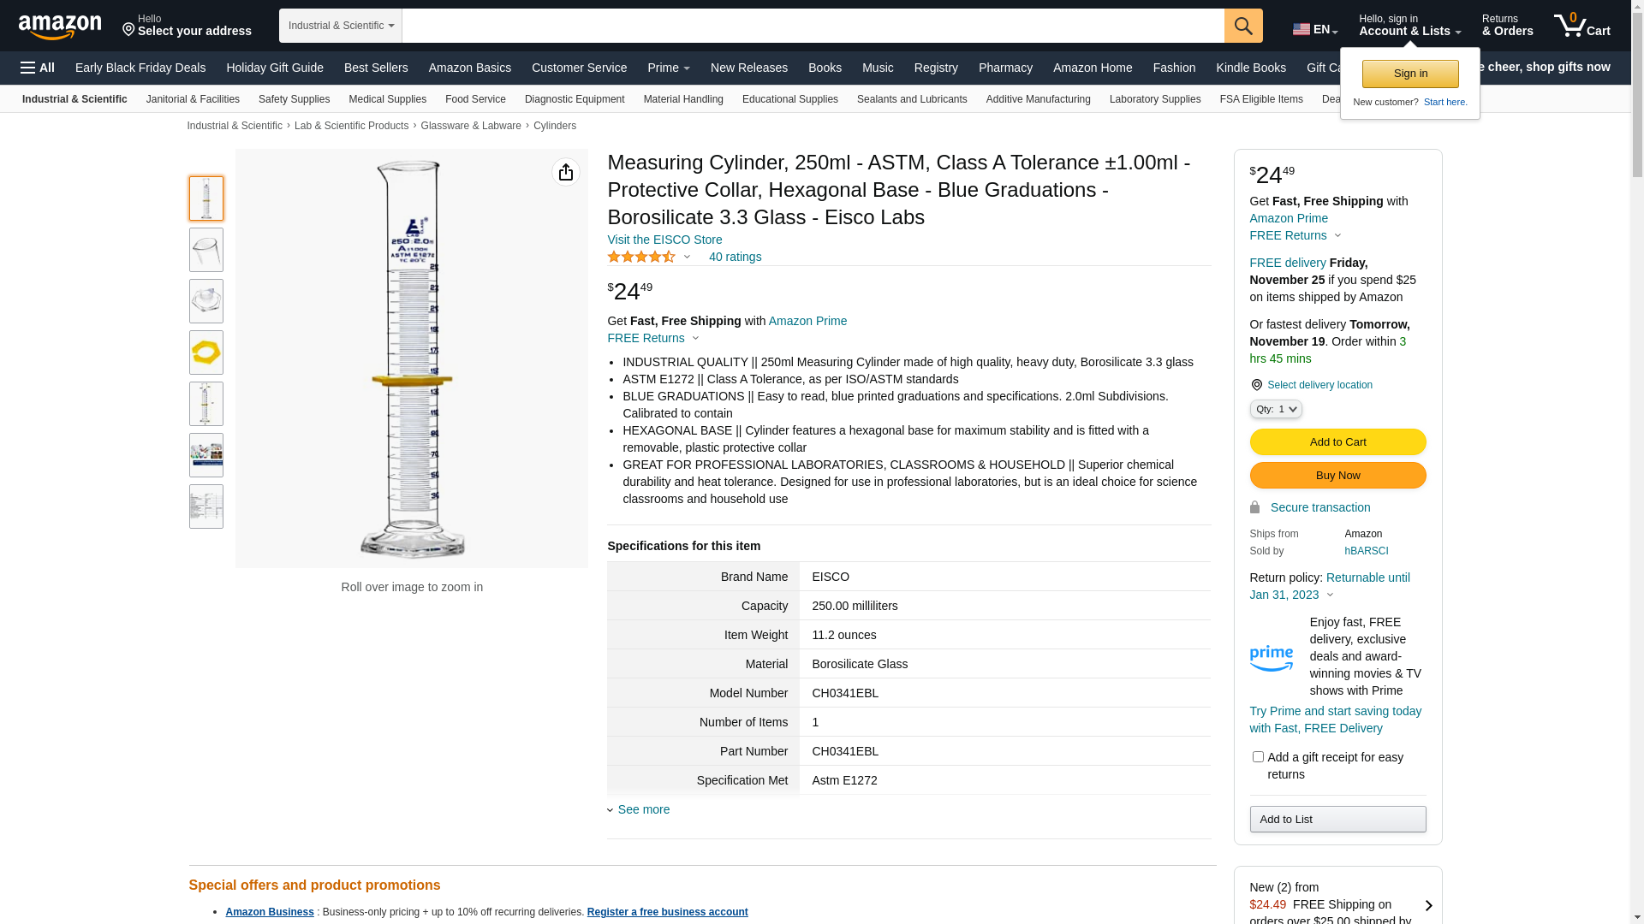Expand FREE Returns in the buy box
Screen dimensions: 1644x924
[1296, 235]
